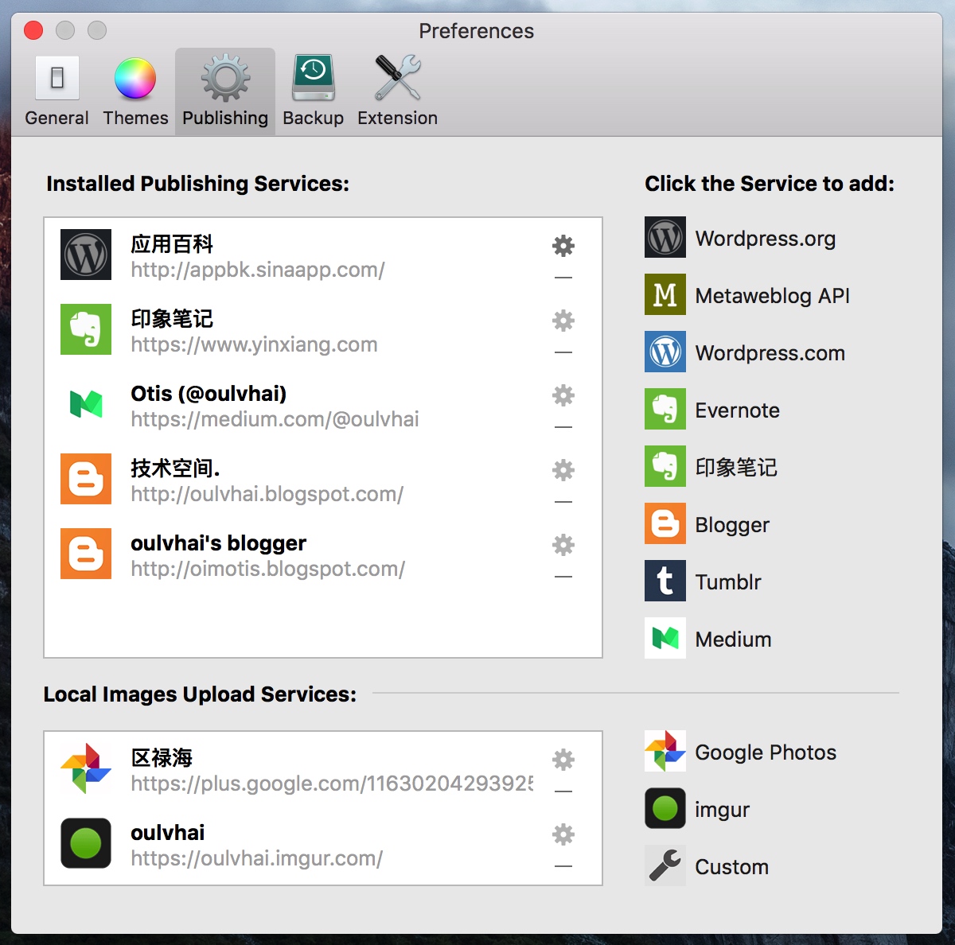
Task: Open settings gear for Otis Medium account
Action: click(563, 395)
